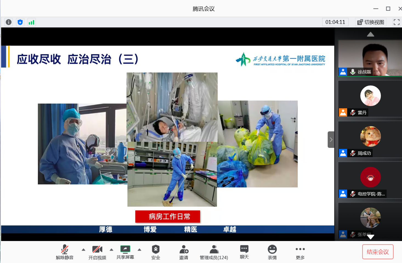Viewport: 402px width, 263px height.
Task: Expand audio options arrow beside 解除静音
Action: click(83, 250)
